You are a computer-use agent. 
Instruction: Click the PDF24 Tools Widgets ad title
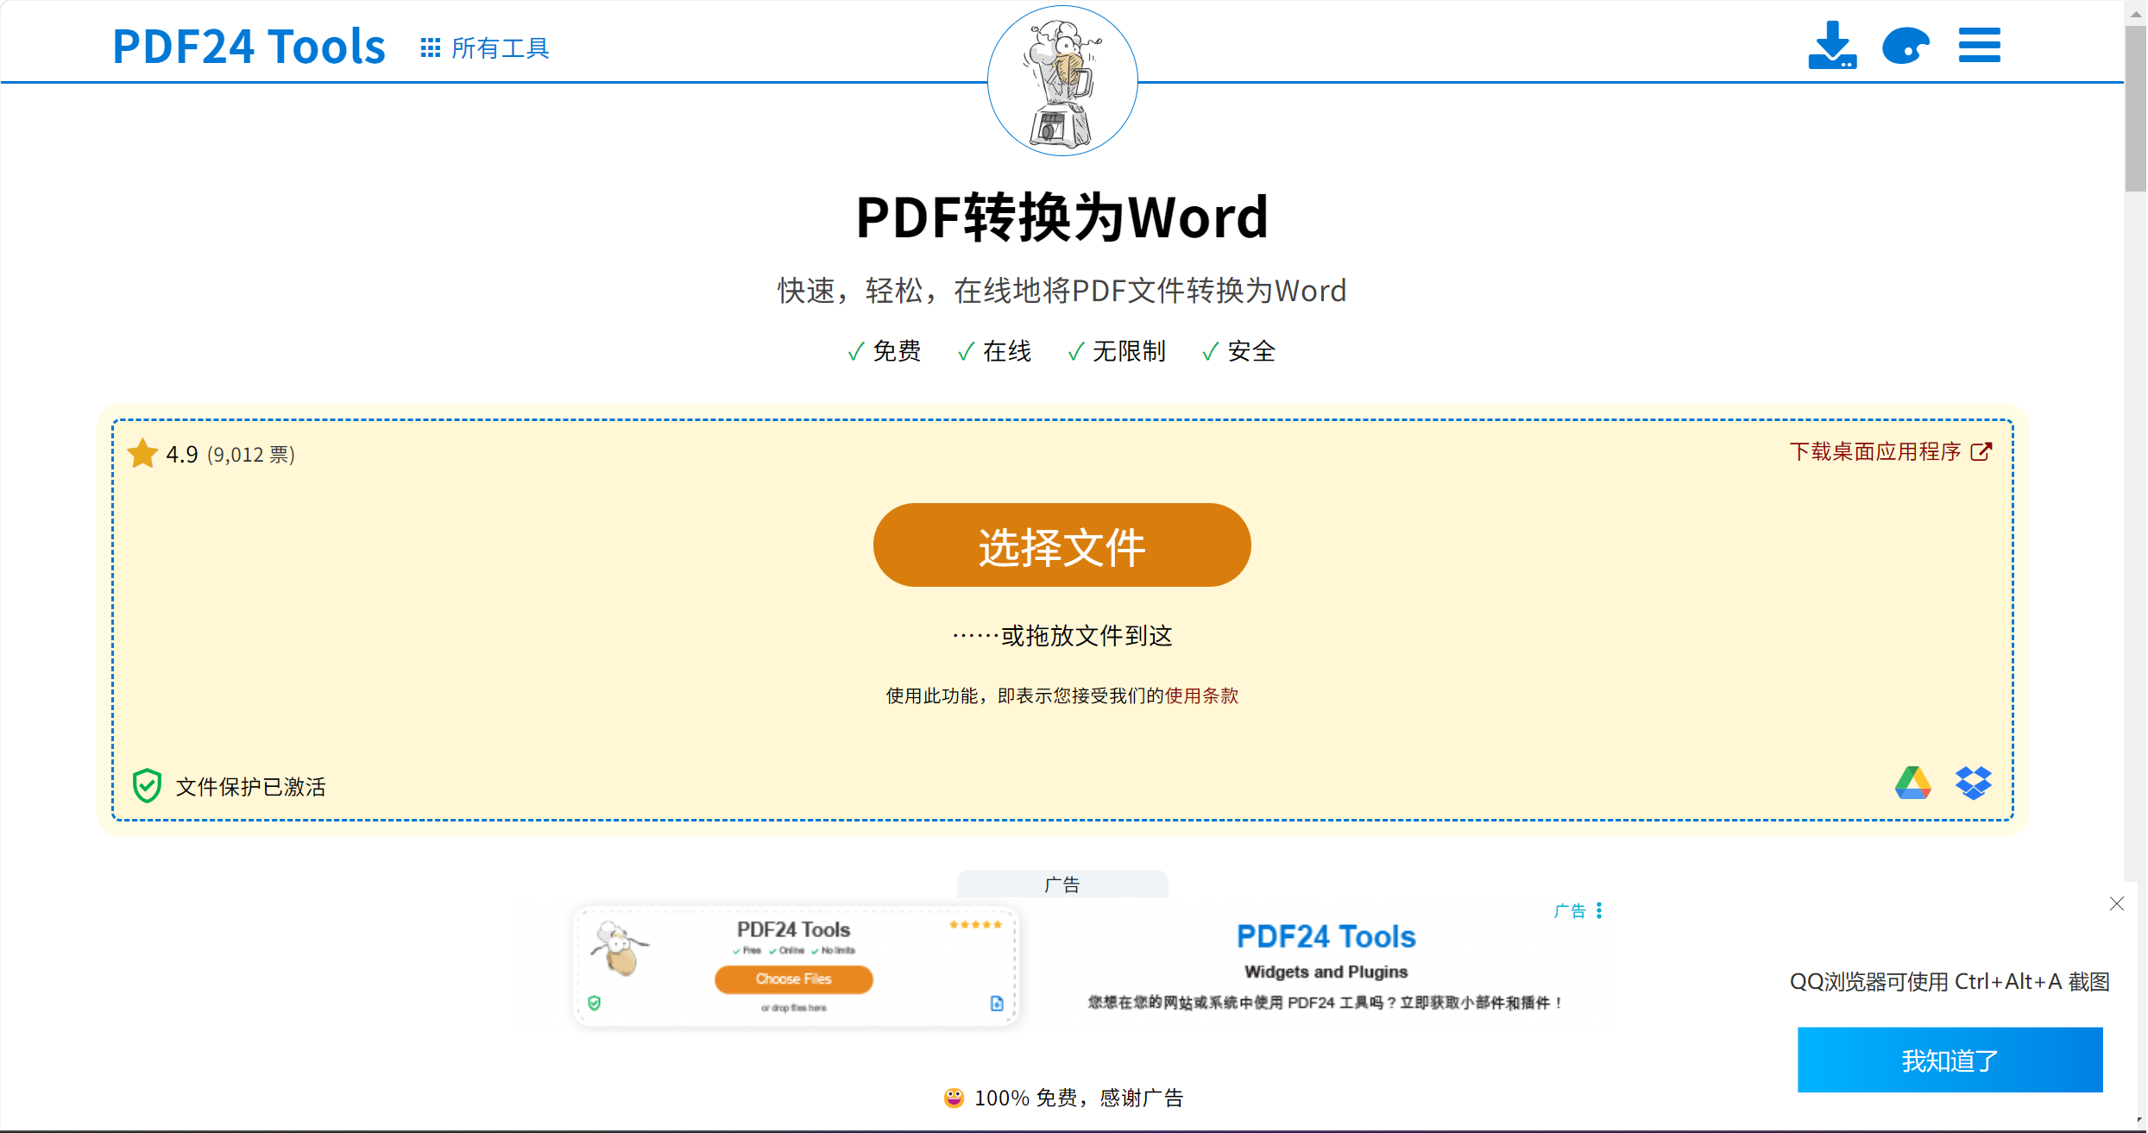(x=1326, y=937)
